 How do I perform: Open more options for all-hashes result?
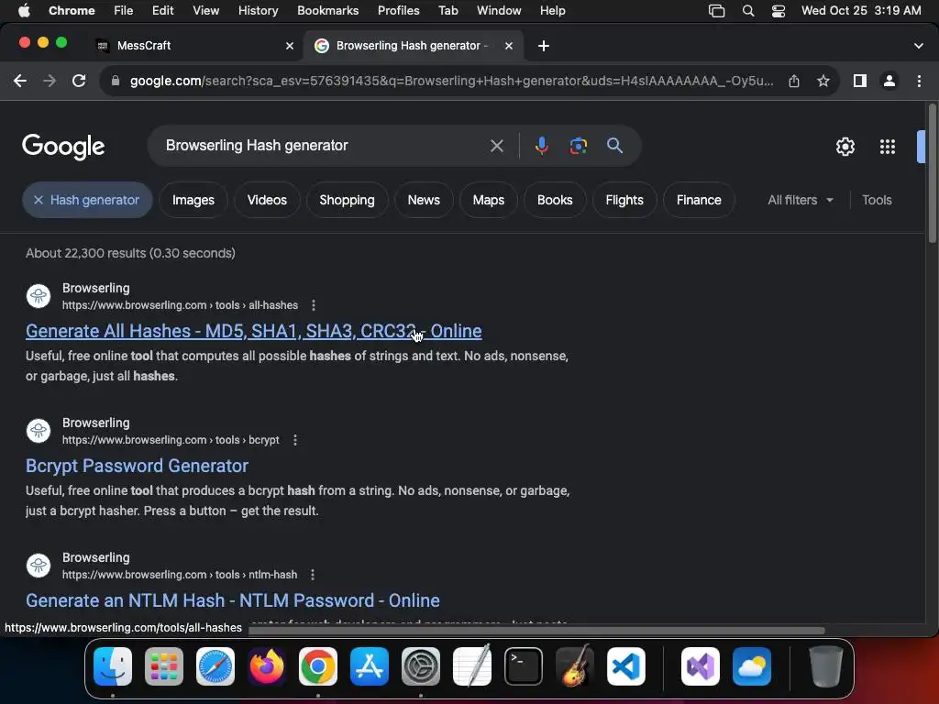coord(314,305)
